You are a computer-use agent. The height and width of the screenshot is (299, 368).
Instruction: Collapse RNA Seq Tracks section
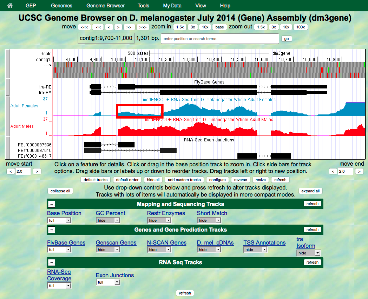coord(52,263)
